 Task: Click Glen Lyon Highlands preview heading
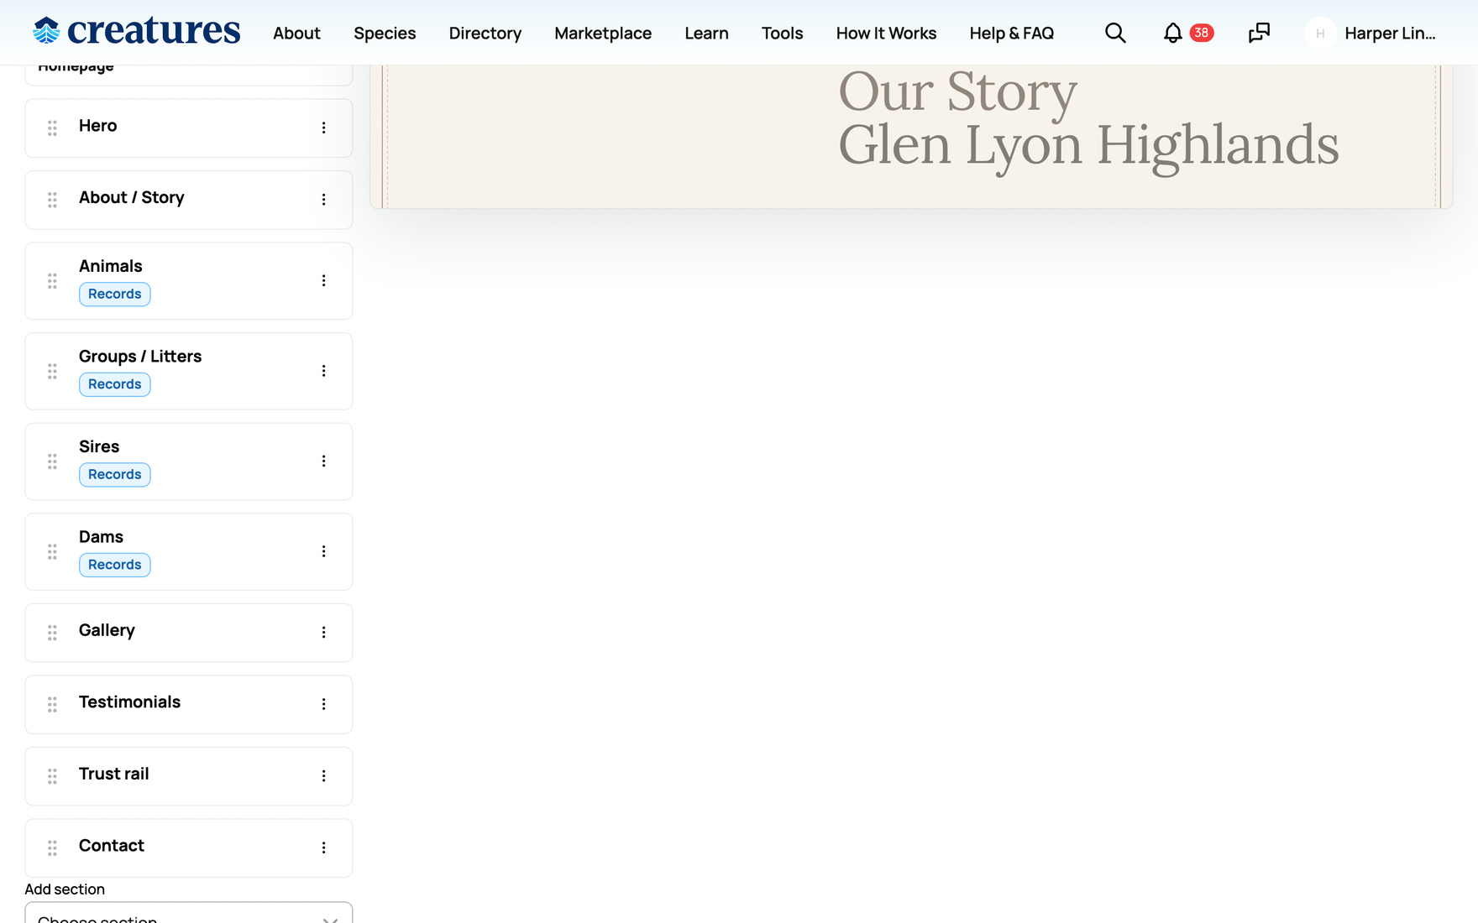[x=1088, y=146]
